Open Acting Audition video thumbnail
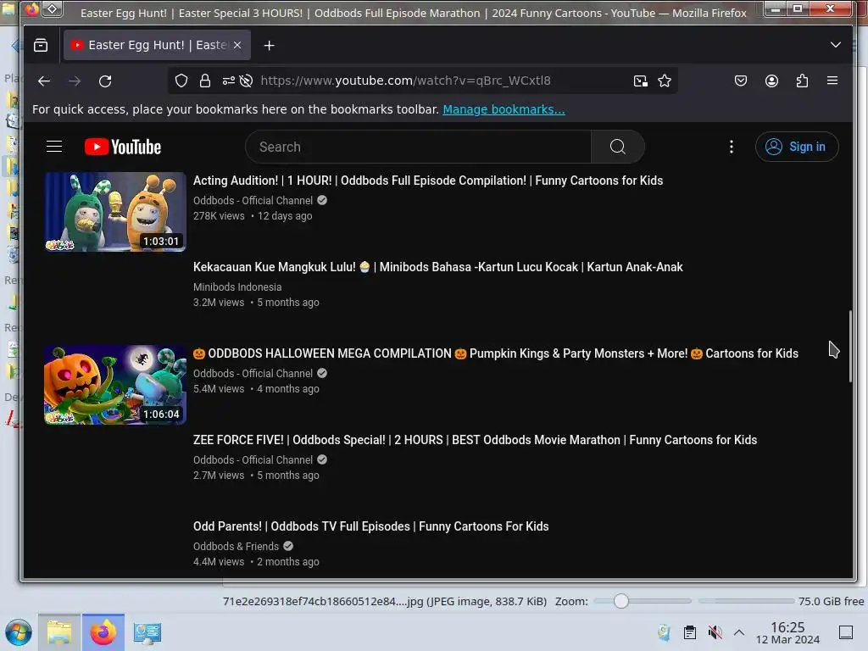This screenshot has height=651, width=868. click(115, 212)
